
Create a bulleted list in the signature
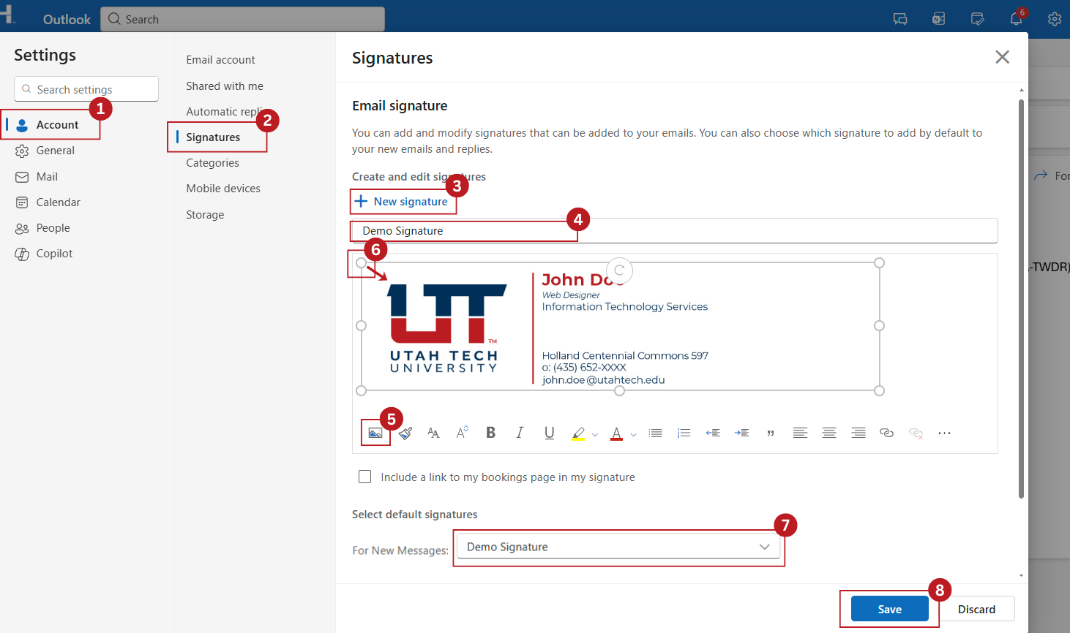(655, 432)
